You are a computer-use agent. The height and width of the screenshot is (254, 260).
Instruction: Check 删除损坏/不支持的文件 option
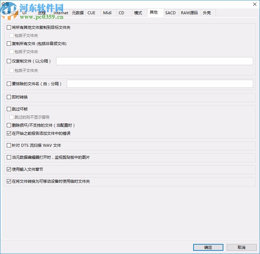(x=9, y=125)
